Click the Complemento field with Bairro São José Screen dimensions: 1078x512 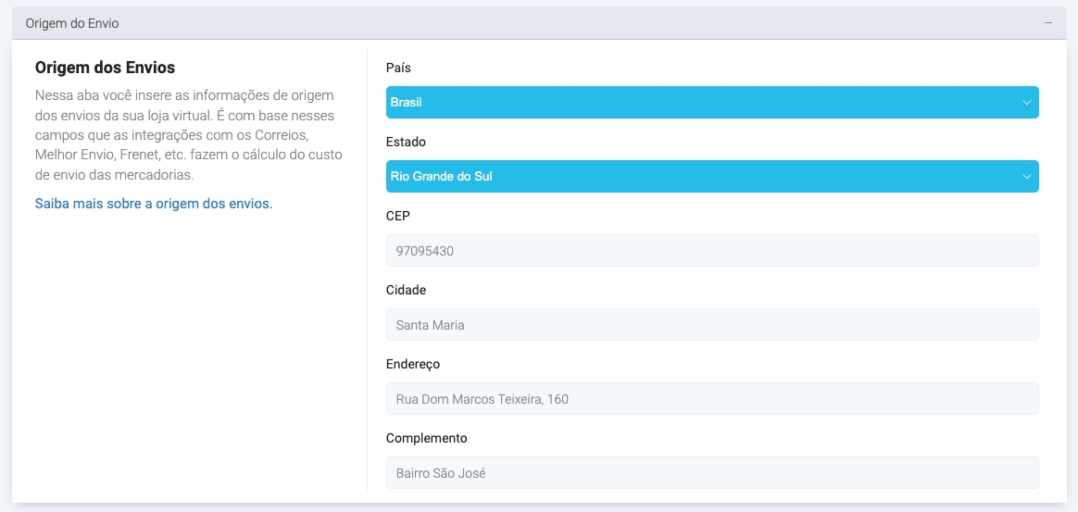[711, 473]
